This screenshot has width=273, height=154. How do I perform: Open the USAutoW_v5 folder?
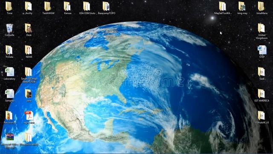261,115
